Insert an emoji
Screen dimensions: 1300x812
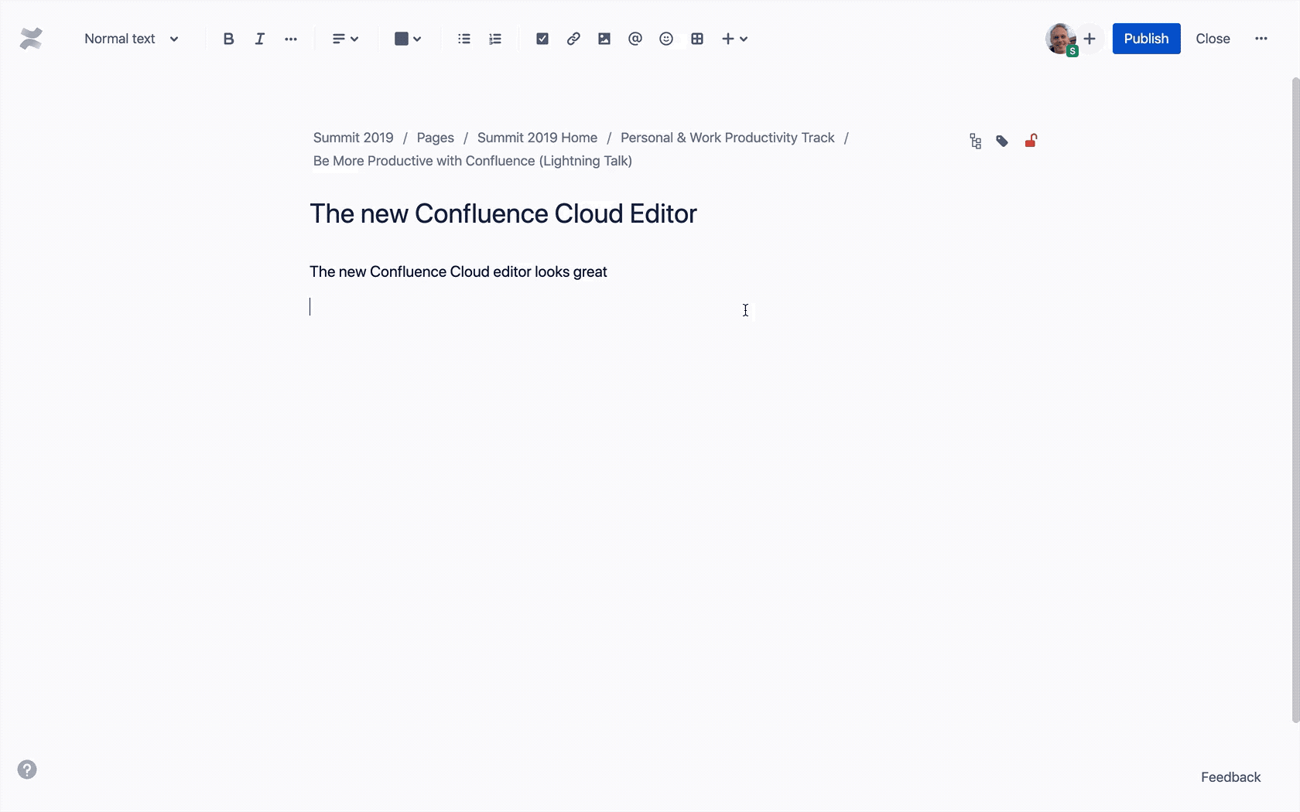(666, 39)
